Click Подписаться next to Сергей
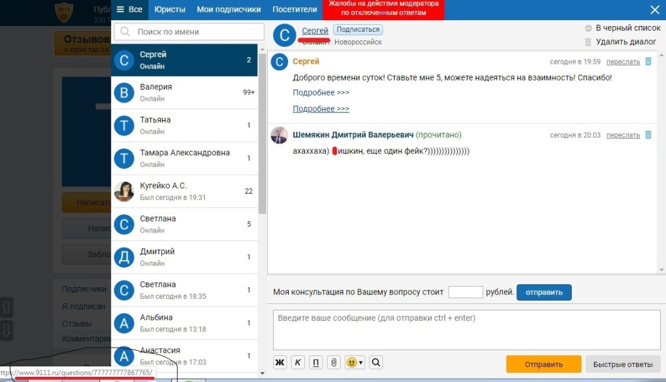The width and height of the screenshot is (666, 382). pos(358,30)
